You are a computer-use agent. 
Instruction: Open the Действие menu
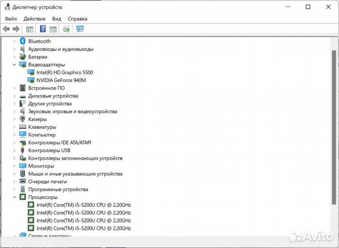[x=34, y=19]
